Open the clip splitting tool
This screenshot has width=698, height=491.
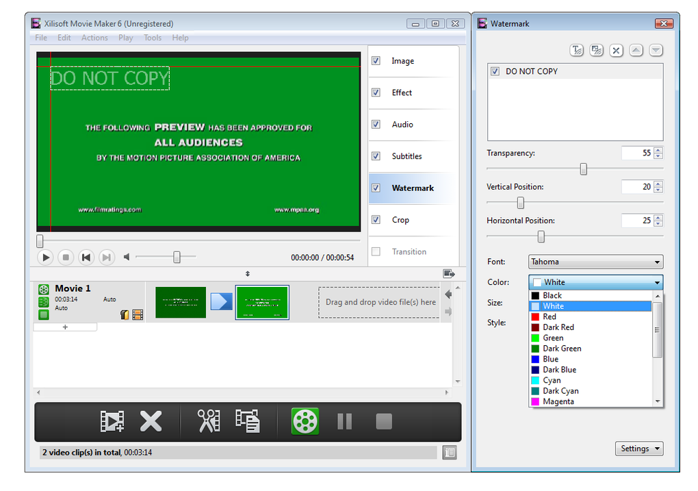208,420
